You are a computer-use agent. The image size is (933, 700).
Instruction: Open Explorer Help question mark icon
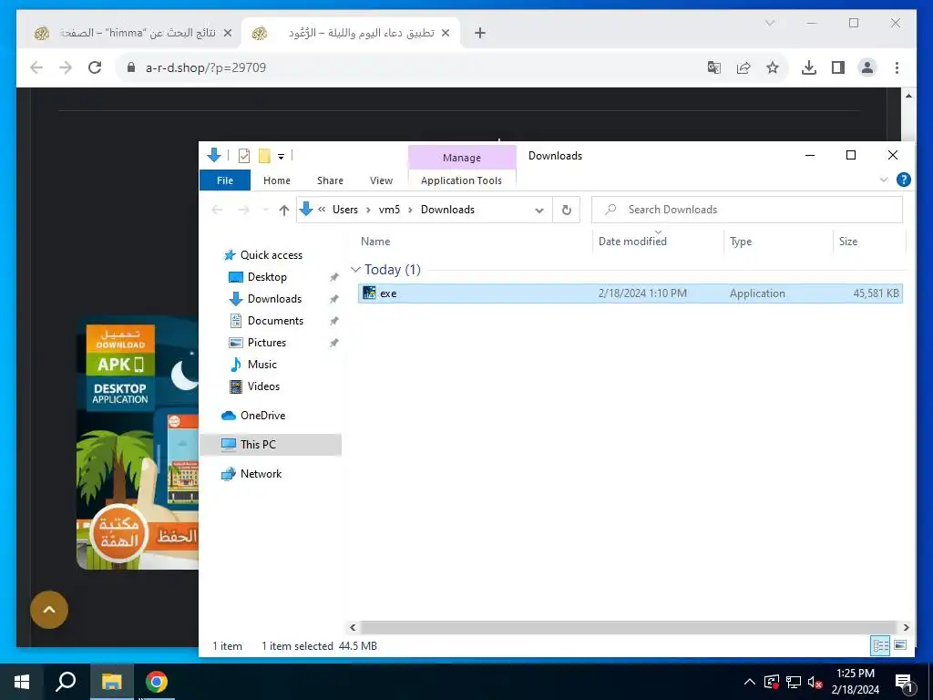click(x=903, y=180)
